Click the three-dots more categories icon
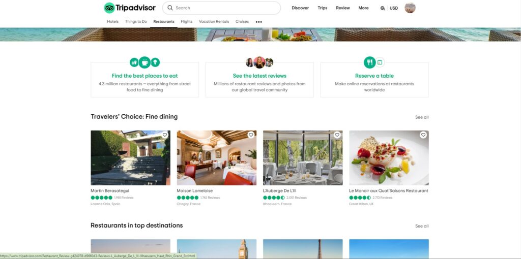 pyautogui.click(x=259, y=22)
